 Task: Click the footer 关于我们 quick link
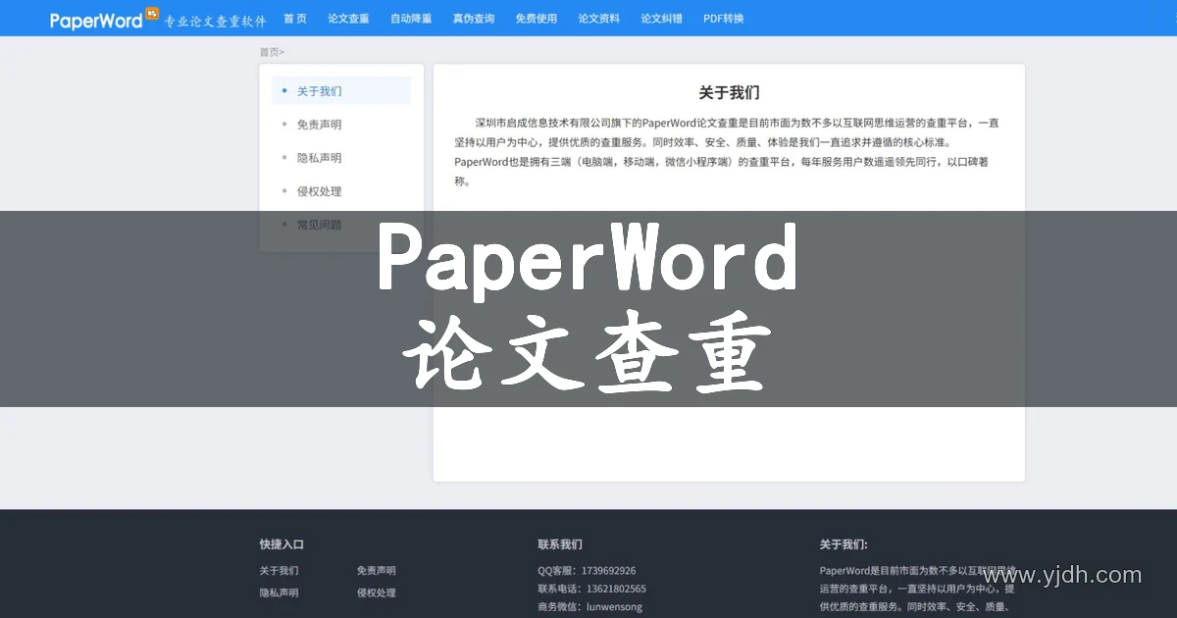280,571
